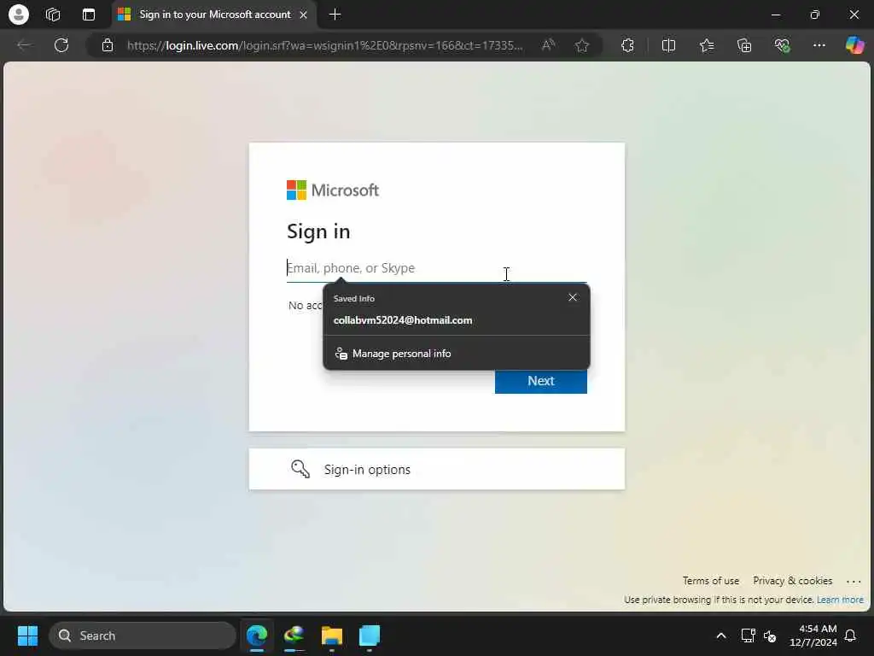Open the Edge profile avatar icon

point(19,15)
